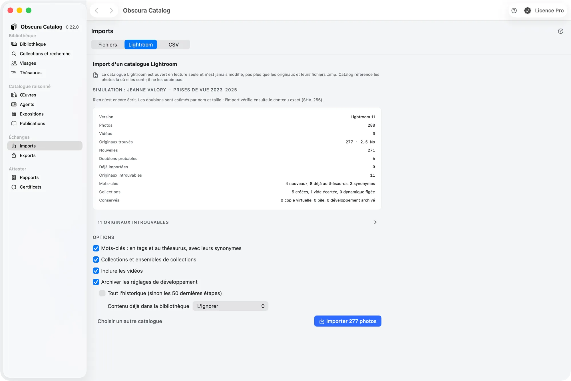
Task: Click the Lightroom 11 version value
Action: coord(363,117)
